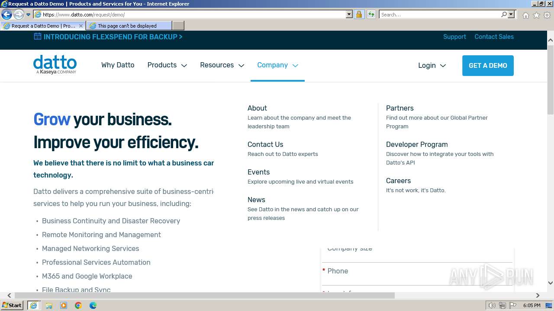Switch to This page can't be displayed tab
The width and height of the screenshot is (554, 311).
coord(129,26)
